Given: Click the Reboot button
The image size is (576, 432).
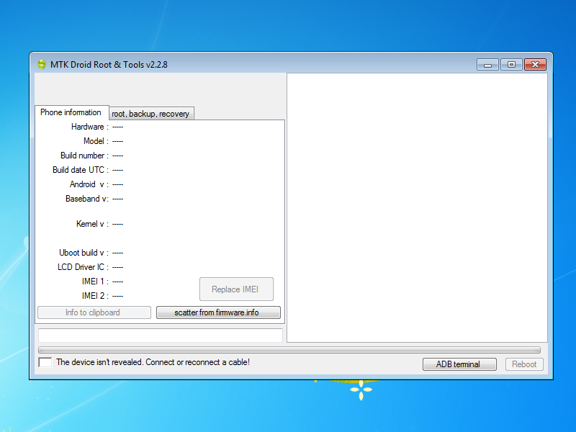Looking at the screenshot, I should (524, 364).
